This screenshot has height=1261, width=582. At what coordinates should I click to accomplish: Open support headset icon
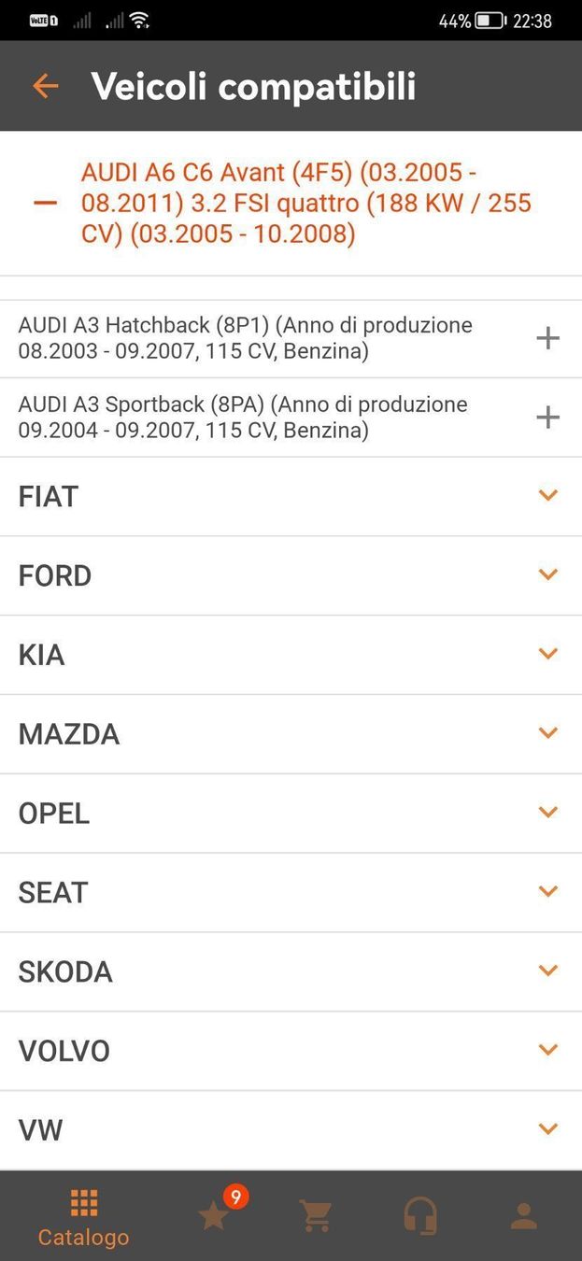(420, 1215)
